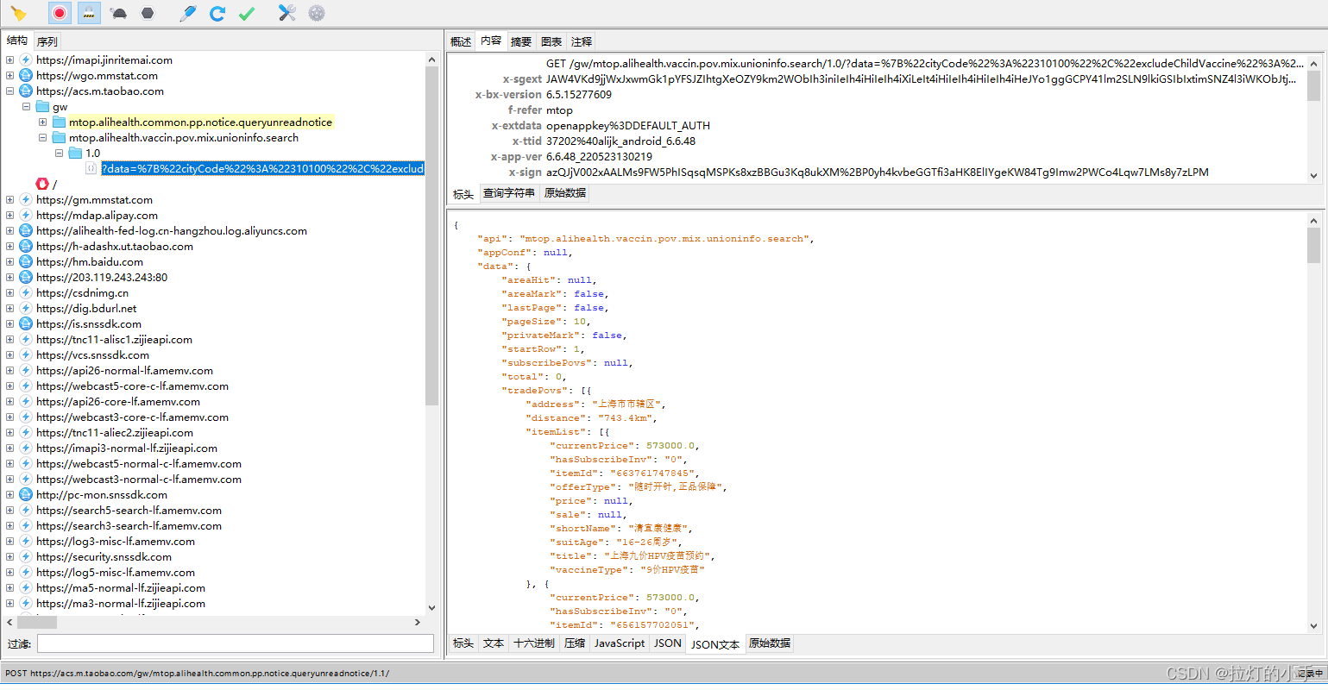Click the green checkmark validate icon
This screenshot has width=1328, height=690.
click(247, 13)
